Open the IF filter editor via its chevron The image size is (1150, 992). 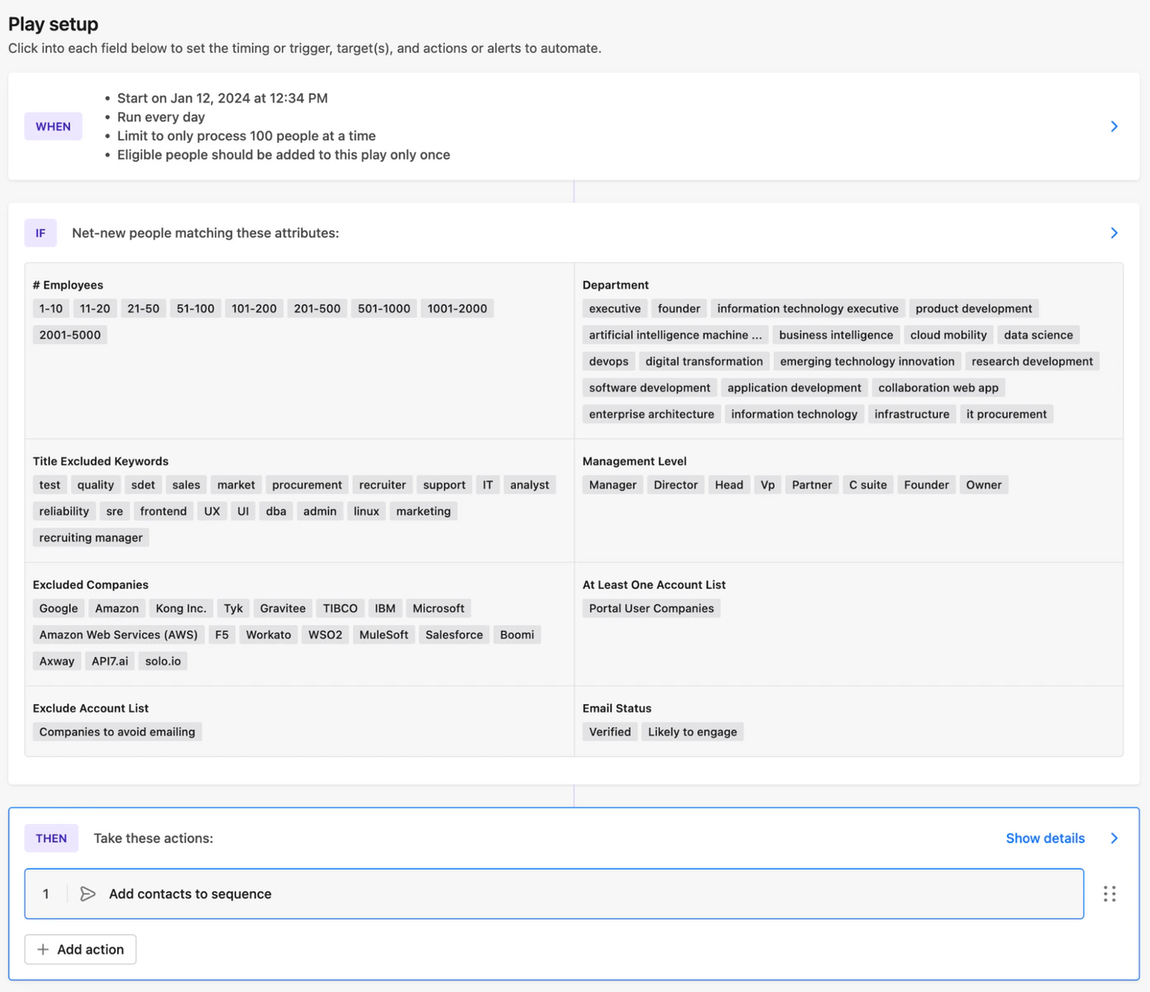coord(1114,232)
